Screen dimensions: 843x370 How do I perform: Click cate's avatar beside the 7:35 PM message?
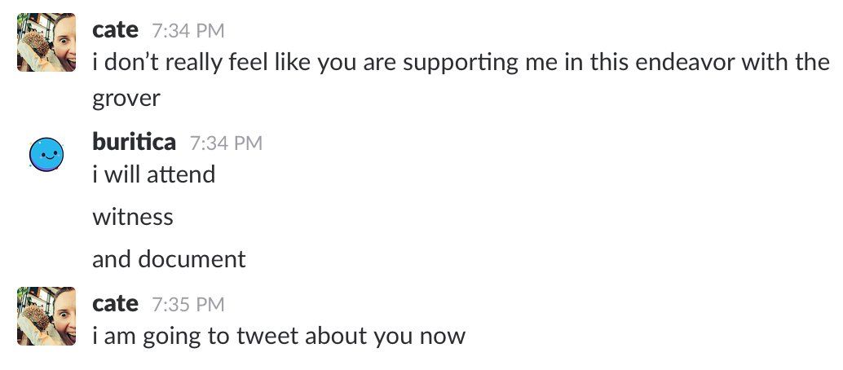46,315
